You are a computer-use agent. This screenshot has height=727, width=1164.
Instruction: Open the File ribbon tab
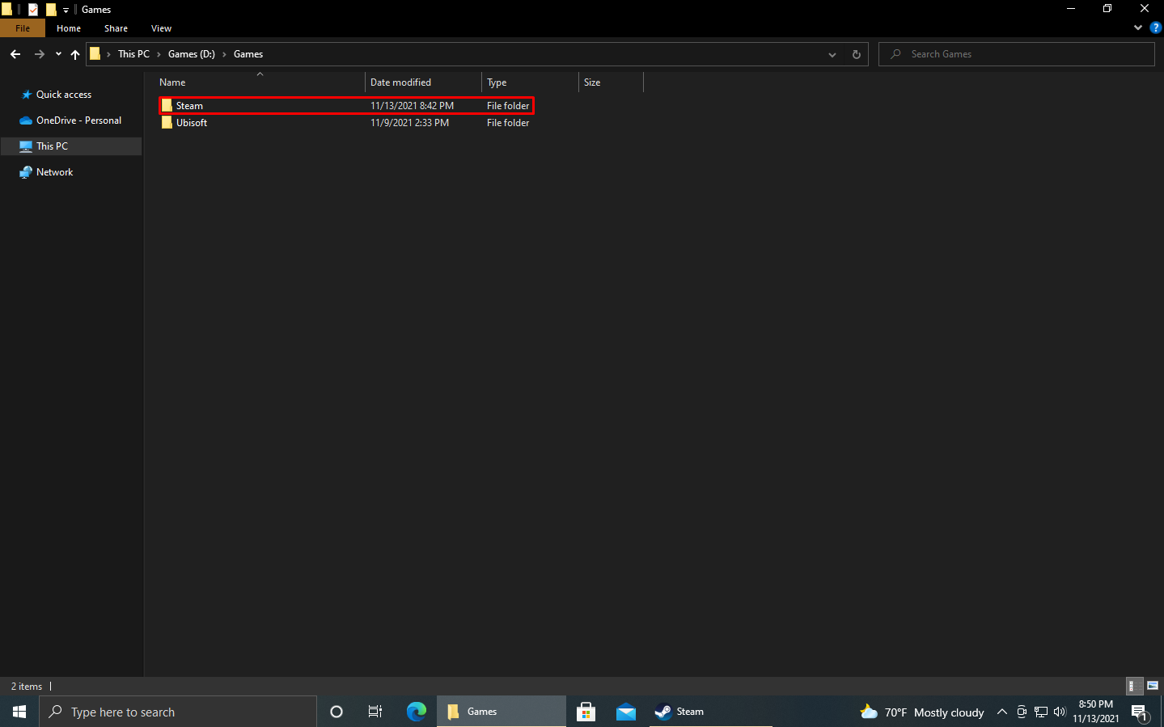tap(23, 28)
